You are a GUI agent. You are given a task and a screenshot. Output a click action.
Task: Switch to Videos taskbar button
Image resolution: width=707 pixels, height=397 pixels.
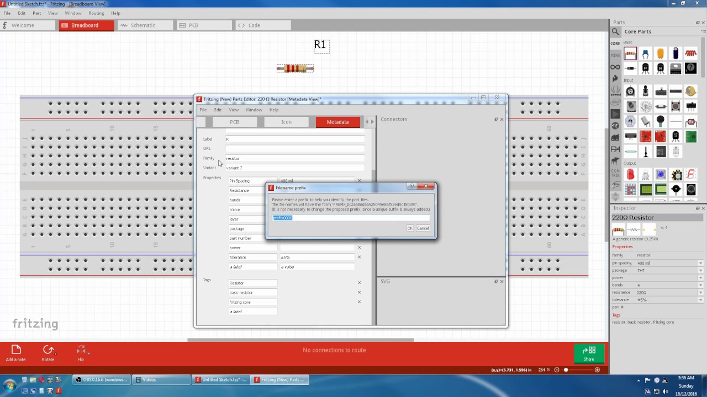(162, 379)
